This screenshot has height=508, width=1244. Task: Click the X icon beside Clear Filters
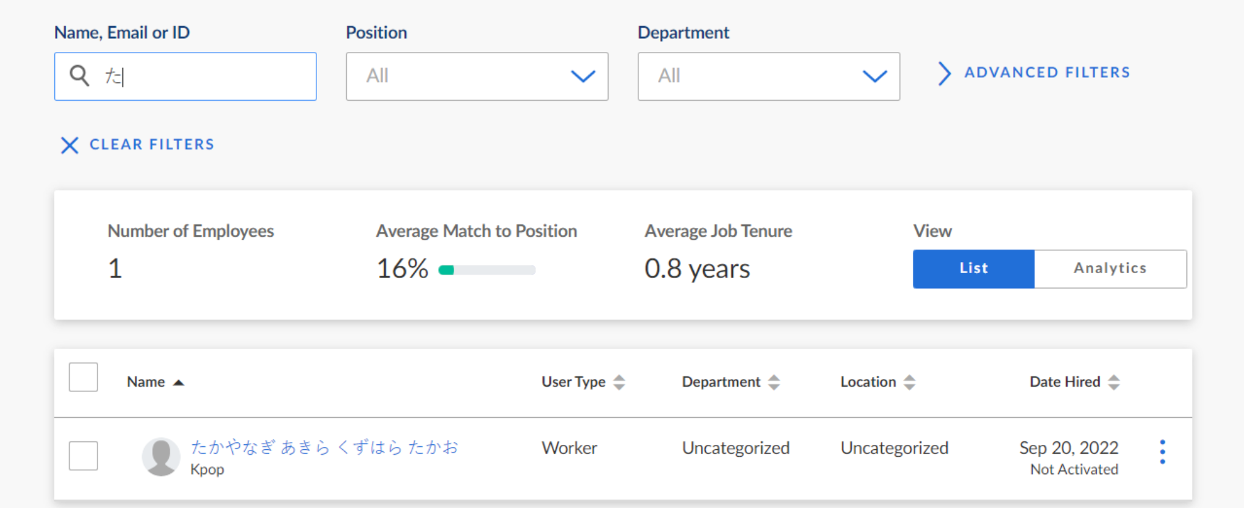69,145
